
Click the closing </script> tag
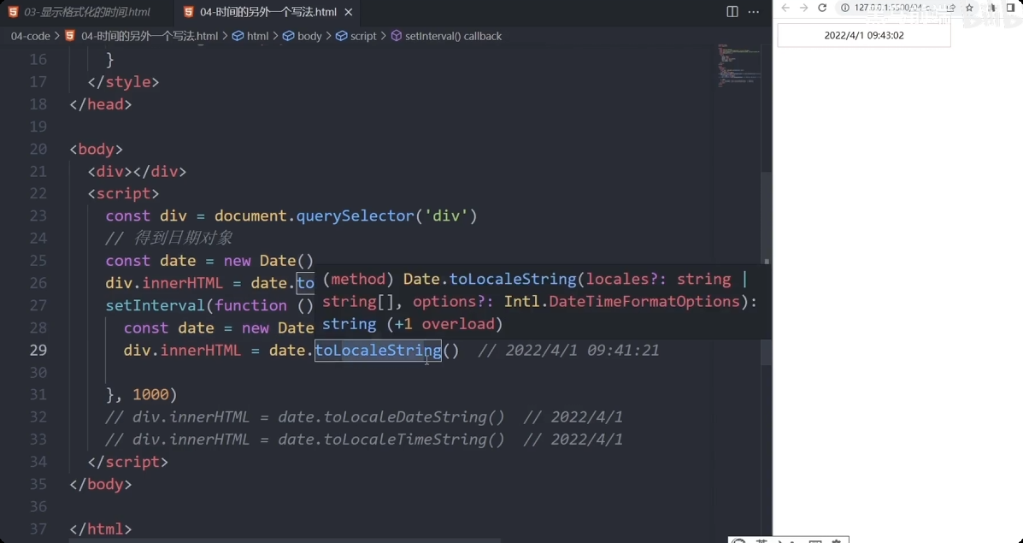tap(128, 462)
